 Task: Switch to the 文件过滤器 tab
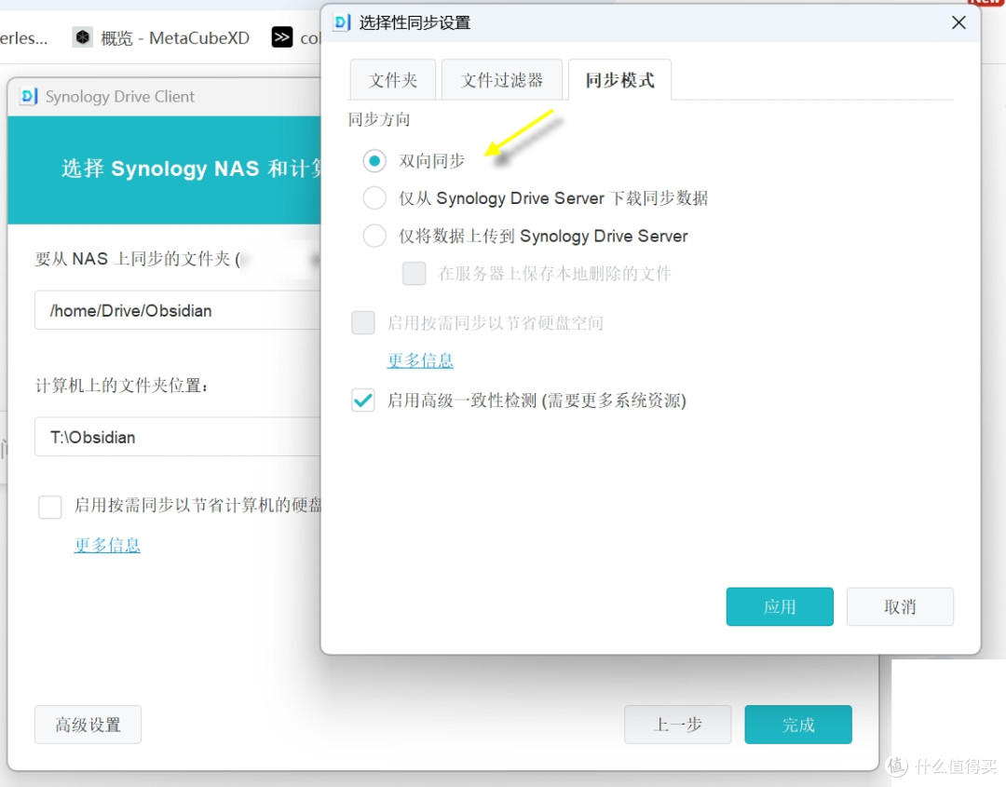[x=502, y=80]
